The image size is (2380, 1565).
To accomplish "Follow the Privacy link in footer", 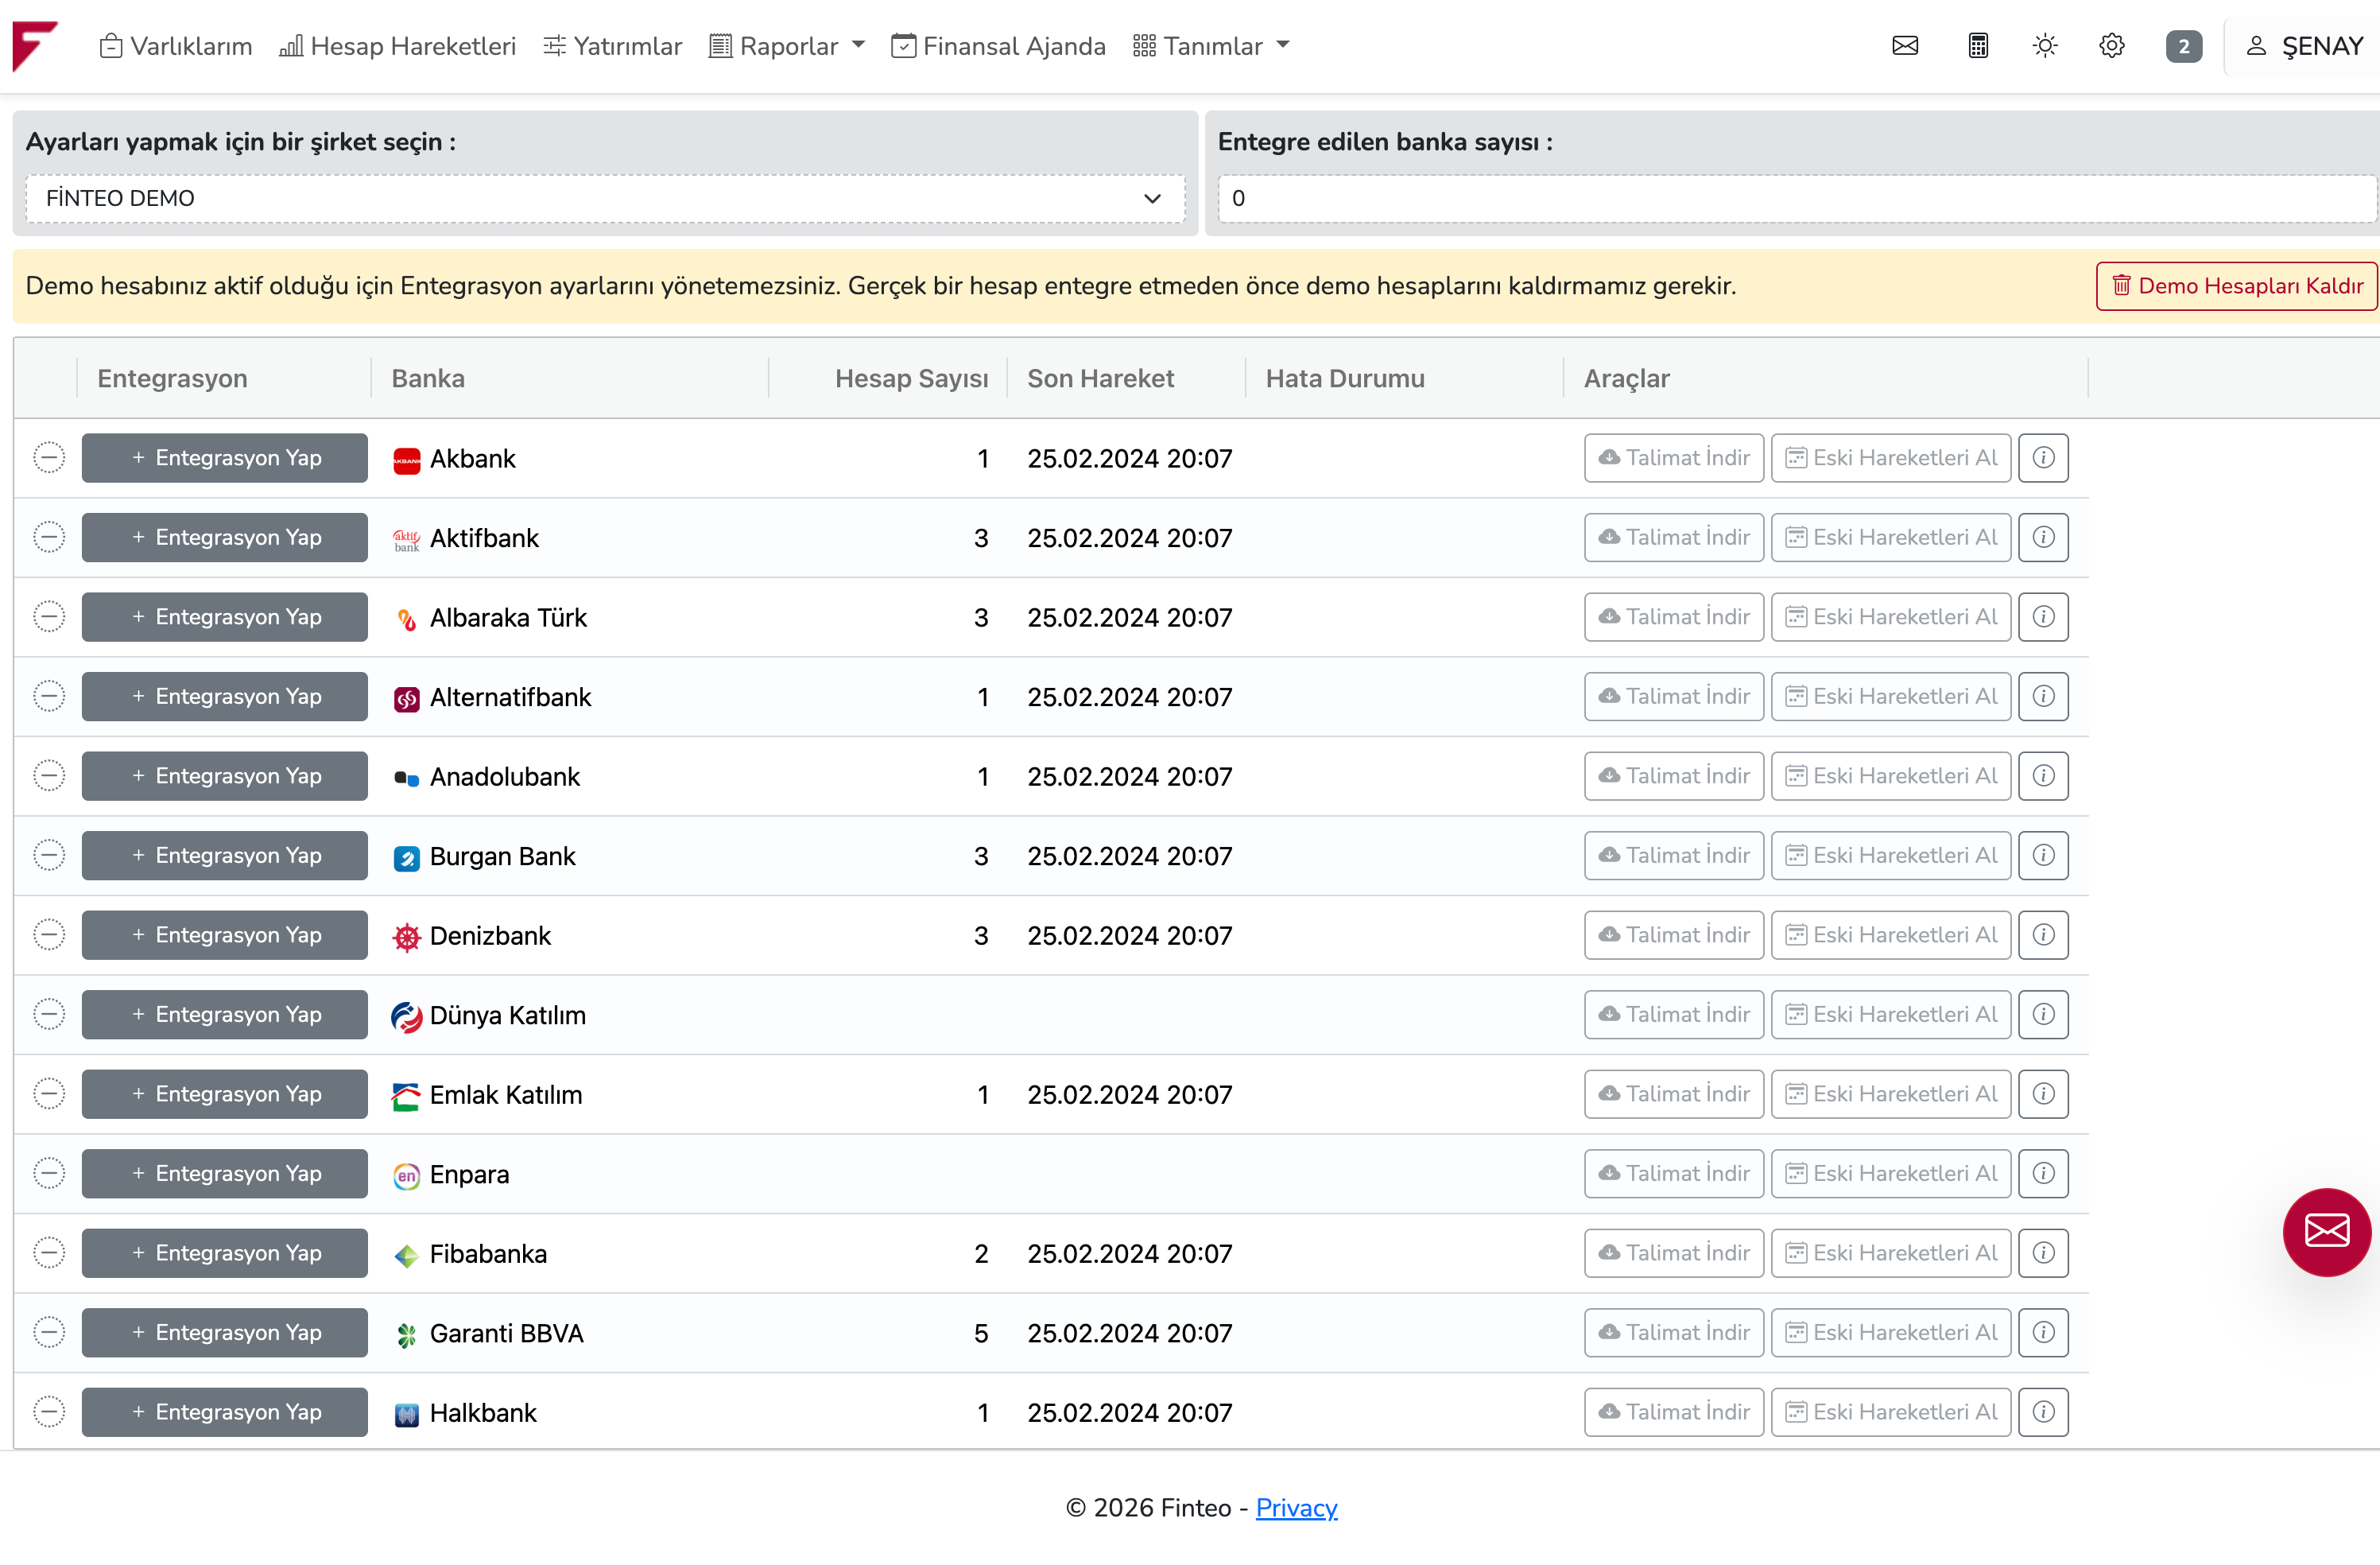I will 1295,1507.
